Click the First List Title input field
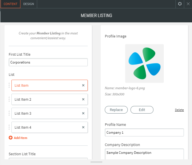Screen dimensions: 192x165 (48, 62)
